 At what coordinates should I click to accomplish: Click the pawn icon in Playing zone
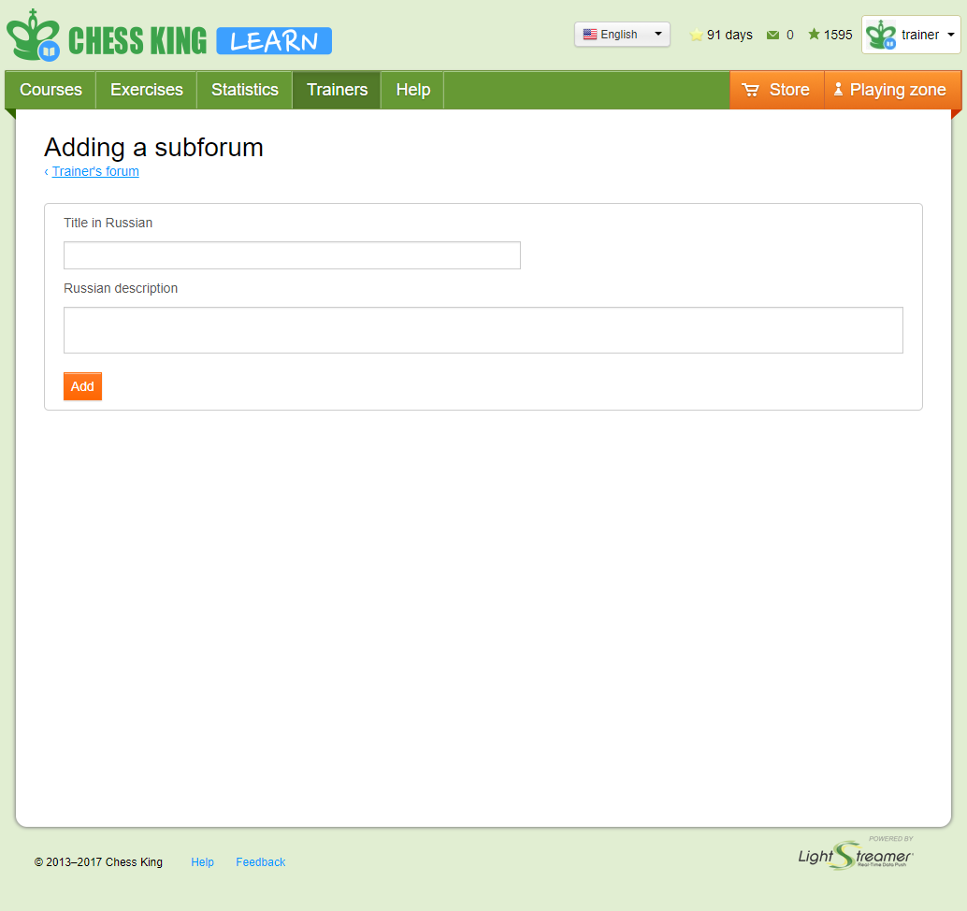coord(838,90)
